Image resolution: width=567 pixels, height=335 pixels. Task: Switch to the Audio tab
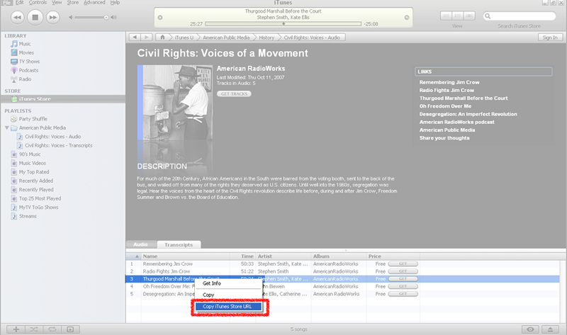click(140, 244)
